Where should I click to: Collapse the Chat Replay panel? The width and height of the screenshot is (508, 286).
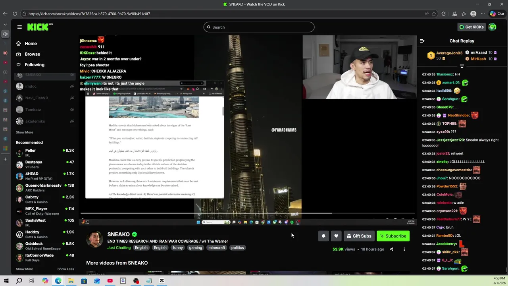click(422, 41)
